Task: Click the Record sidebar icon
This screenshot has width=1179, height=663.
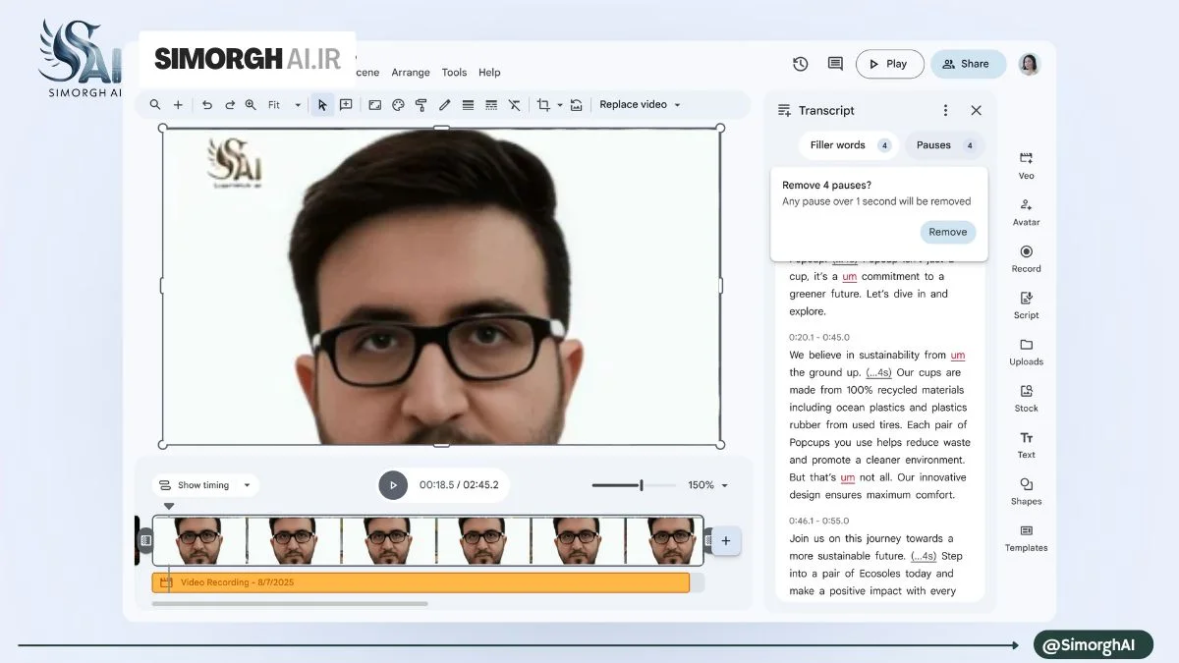Action: tap(1026, 258)
